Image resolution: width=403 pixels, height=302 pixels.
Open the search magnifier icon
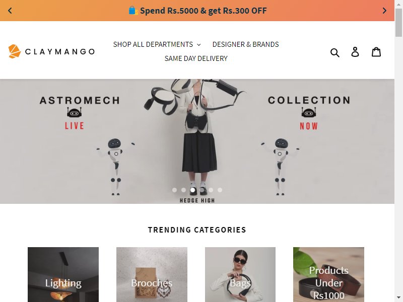334,52
